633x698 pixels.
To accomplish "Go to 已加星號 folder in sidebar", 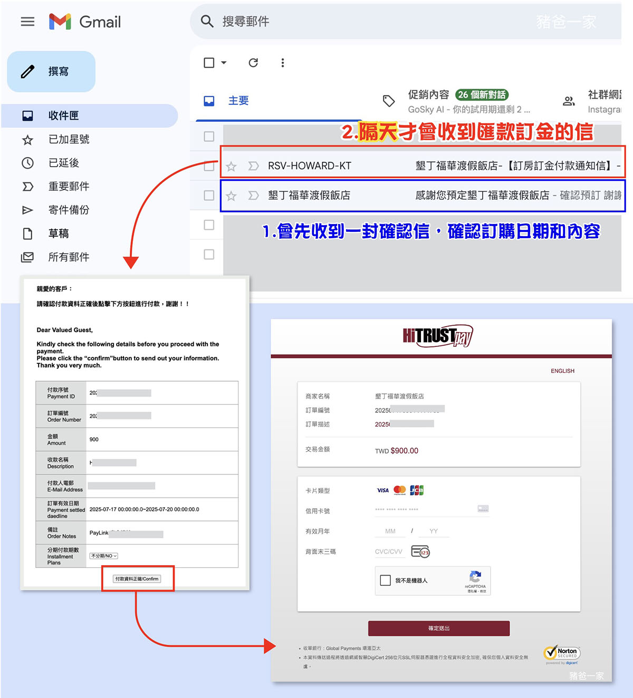I will [x=69, y=139].
